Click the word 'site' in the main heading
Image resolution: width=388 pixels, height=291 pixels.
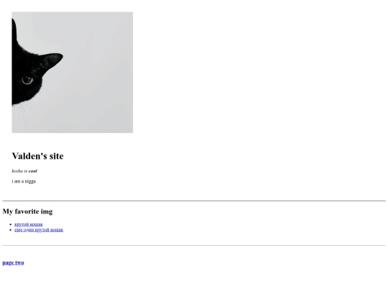click(57, 156)
